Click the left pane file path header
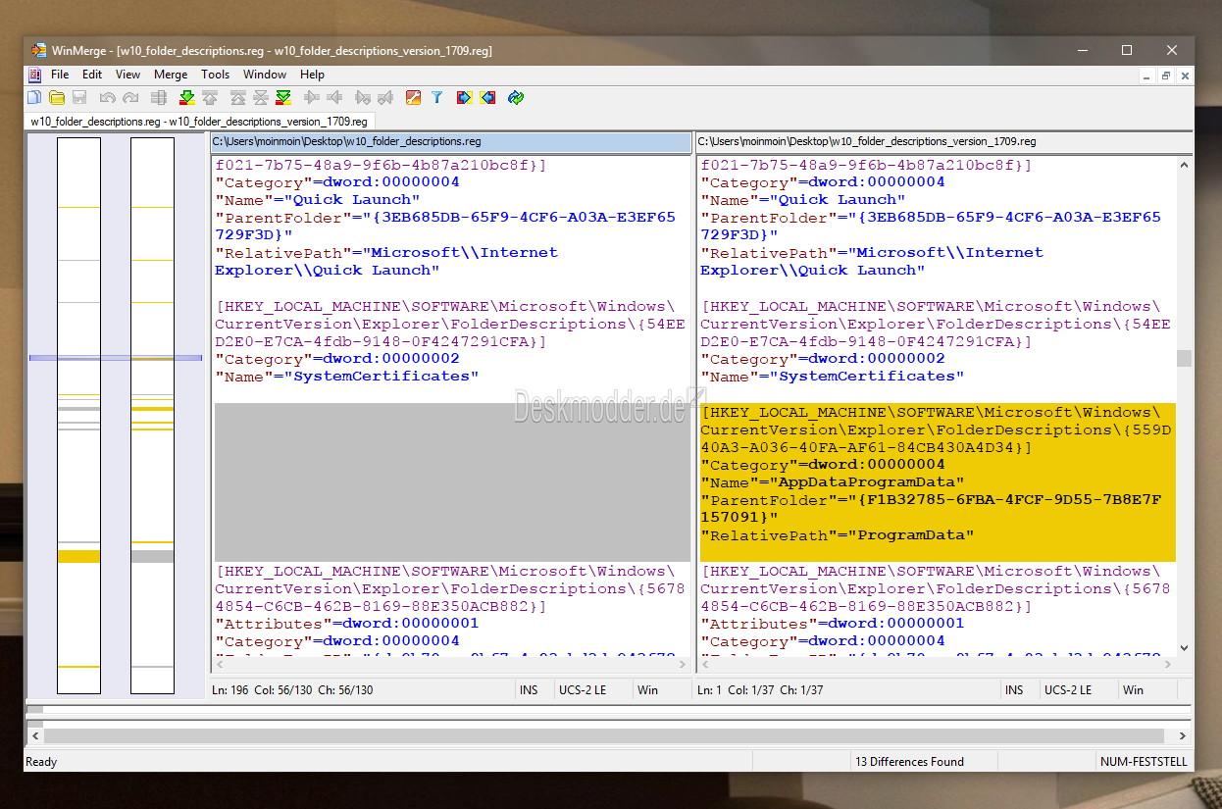This screenshot has height=809, width=1222. coord(451,142)
